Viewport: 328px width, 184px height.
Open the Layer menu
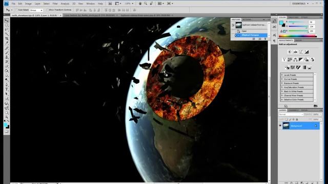click(37, 4)
